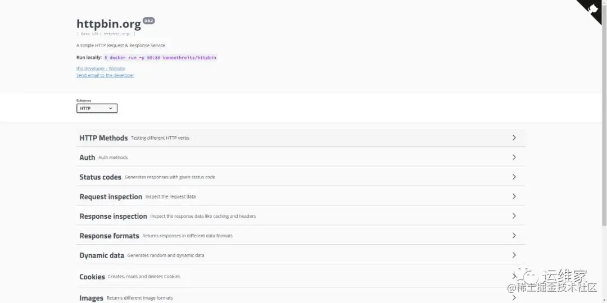Expand the Request inspection section chevron
The height and width of the screenshot is (303, 607).
coord(514,196)
